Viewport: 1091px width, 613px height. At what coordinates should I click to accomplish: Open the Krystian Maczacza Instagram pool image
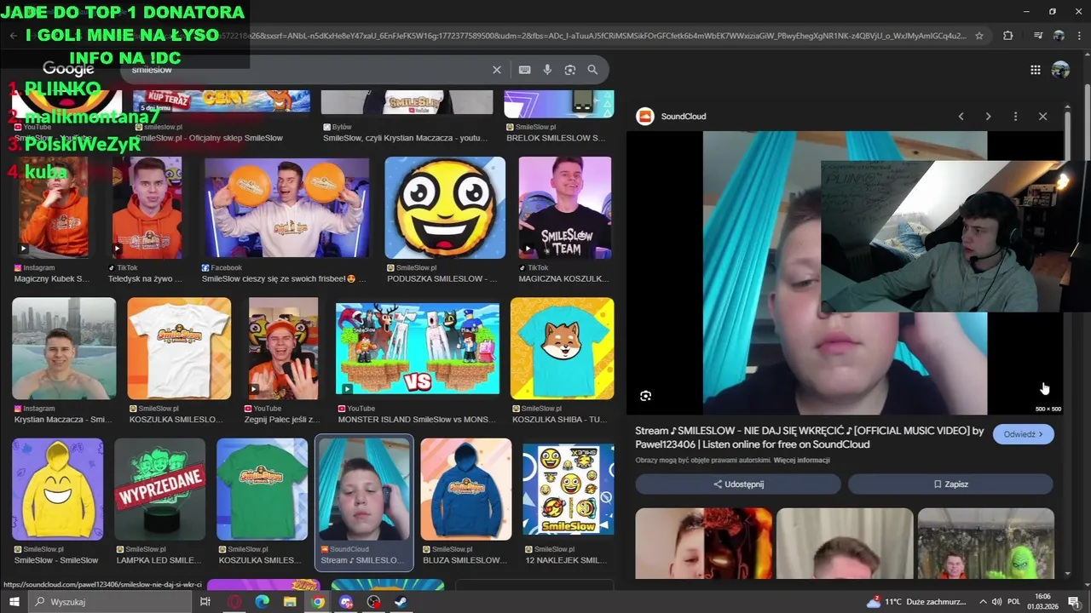pos(64,348)
